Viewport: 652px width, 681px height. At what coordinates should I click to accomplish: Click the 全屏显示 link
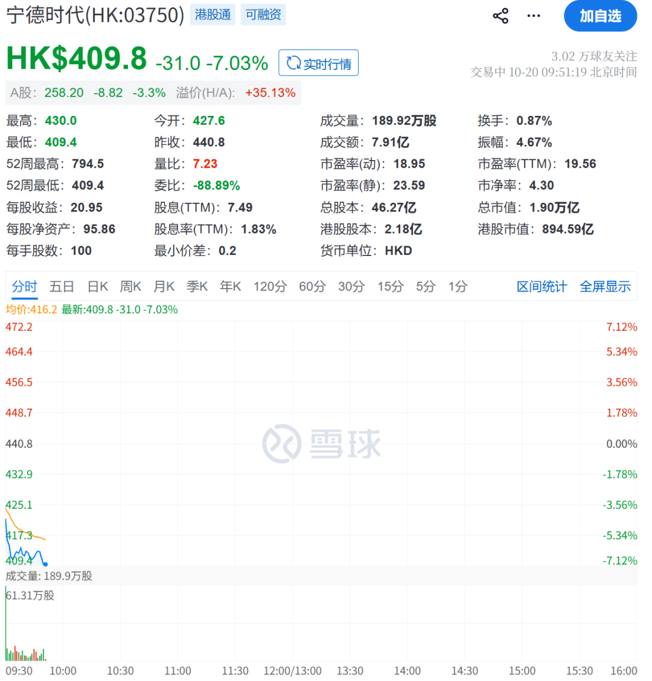pos(605,287)
